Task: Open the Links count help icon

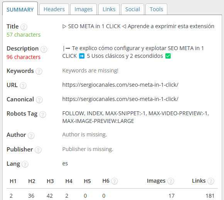Action: pos(211,181)
